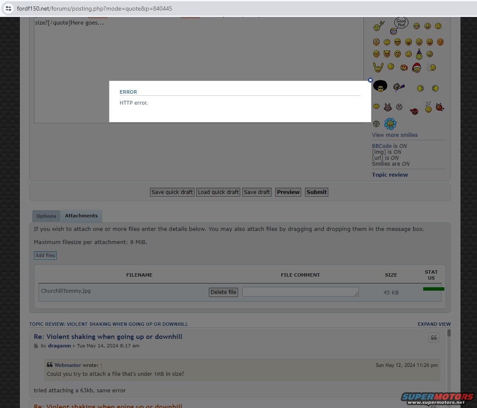Jump to Topic review link
The width and height of the screenshot is (477, 408).
(390, 175)
